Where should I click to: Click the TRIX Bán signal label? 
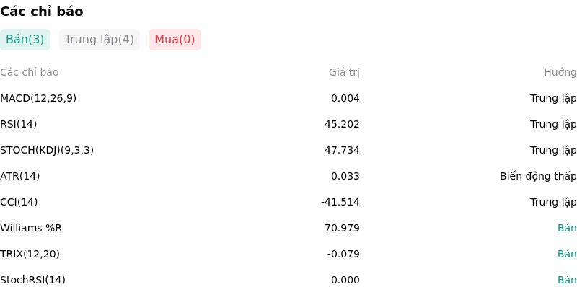pyautogui.click(x=567, y=254)
